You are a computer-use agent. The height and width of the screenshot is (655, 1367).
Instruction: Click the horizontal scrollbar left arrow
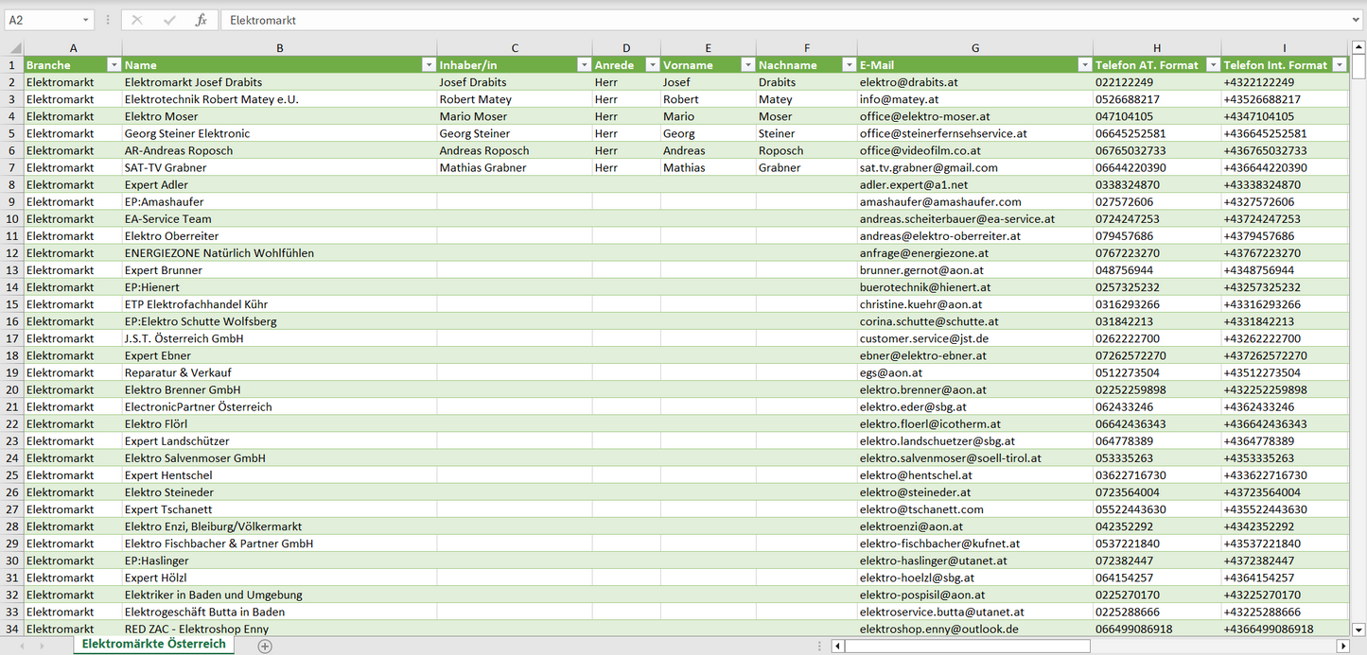tap(837, 646)
